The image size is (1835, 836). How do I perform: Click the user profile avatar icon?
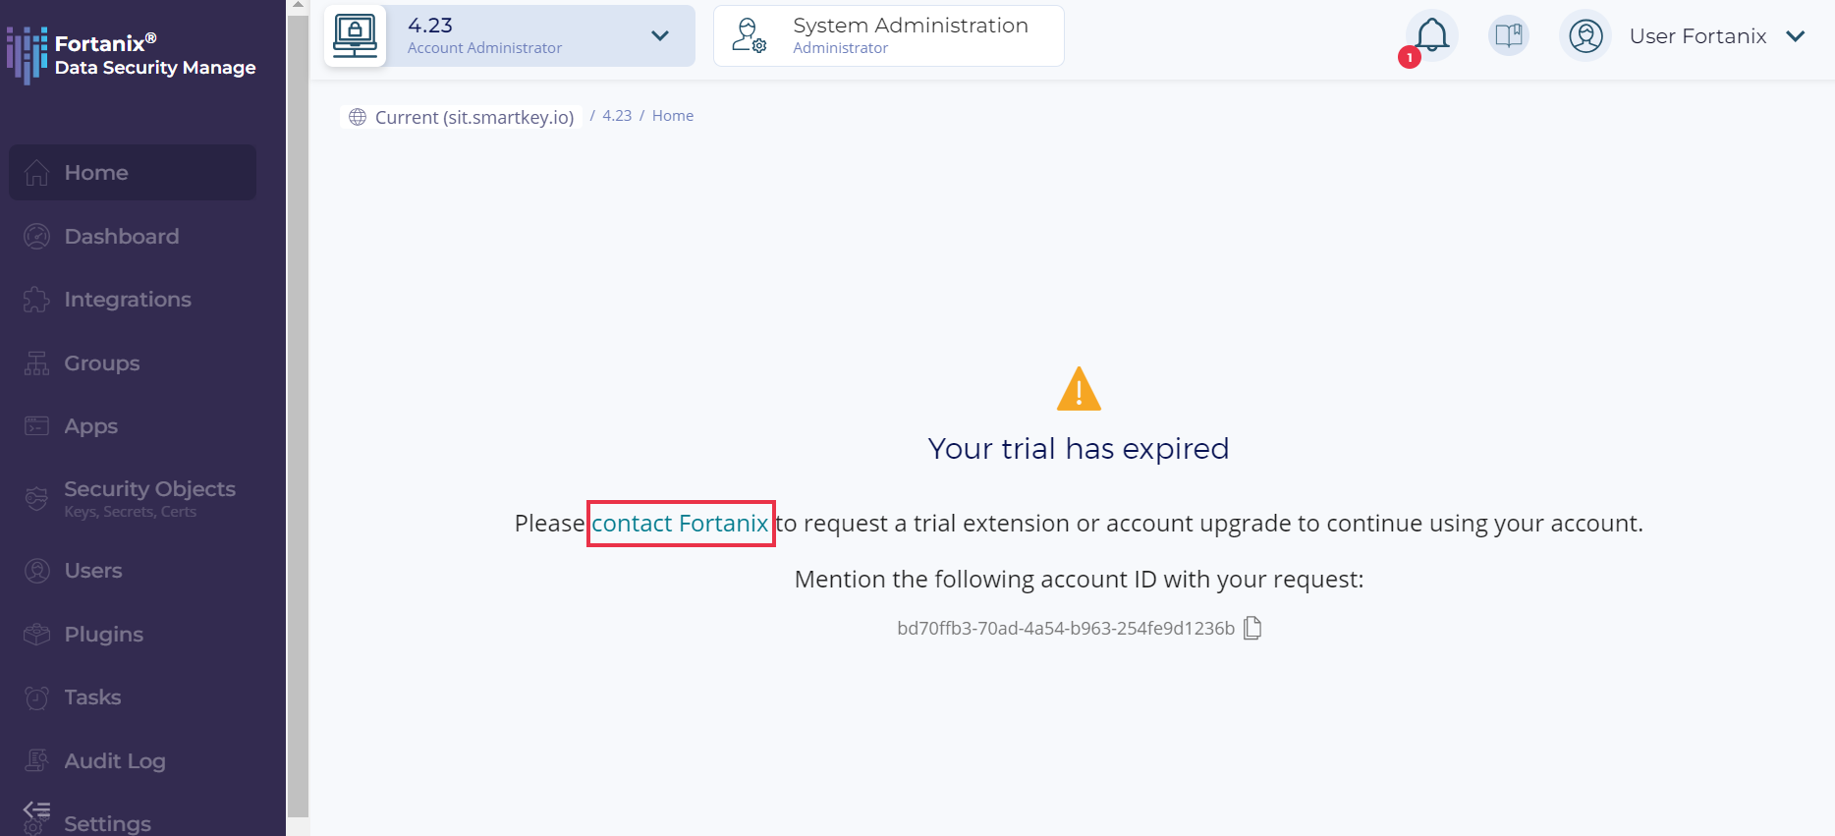point(1585,36)
